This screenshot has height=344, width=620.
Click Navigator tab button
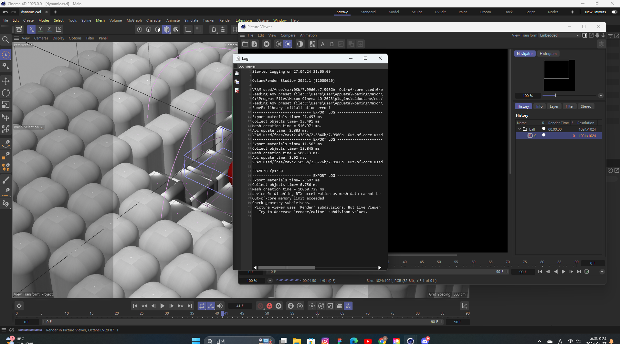pos(525,54)
